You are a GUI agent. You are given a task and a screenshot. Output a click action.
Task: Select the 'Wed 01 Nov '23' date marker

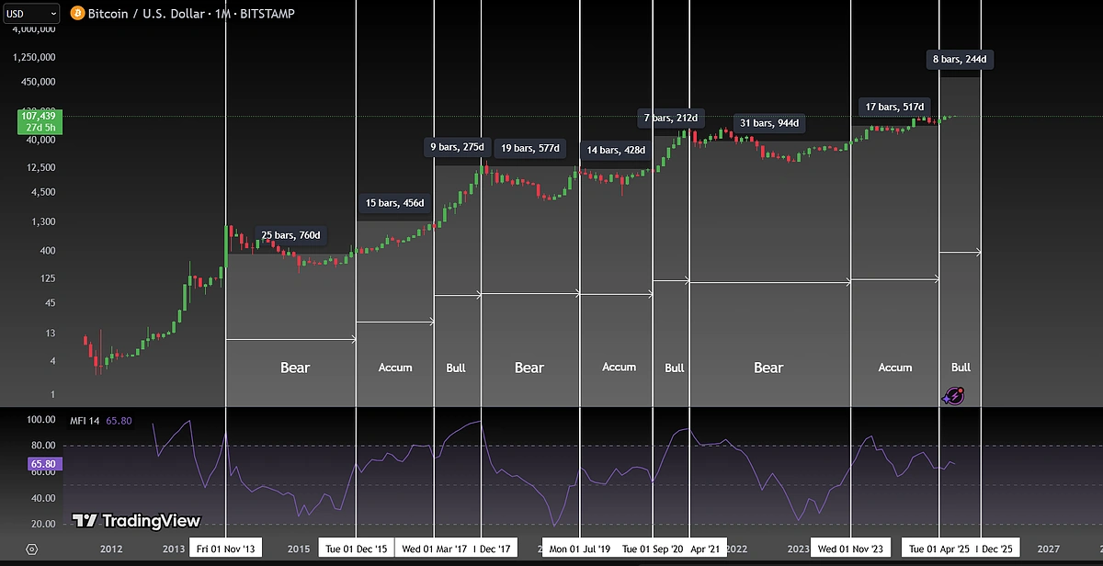pos(850,549)
